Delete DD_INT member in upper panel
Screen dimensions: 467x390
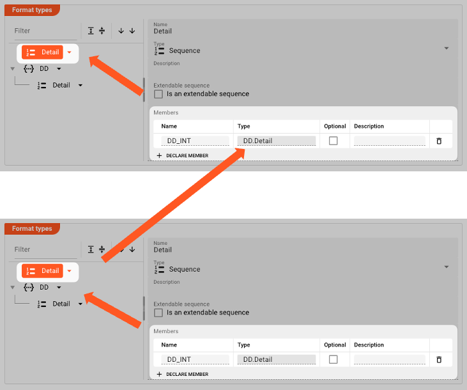(439, 141)
